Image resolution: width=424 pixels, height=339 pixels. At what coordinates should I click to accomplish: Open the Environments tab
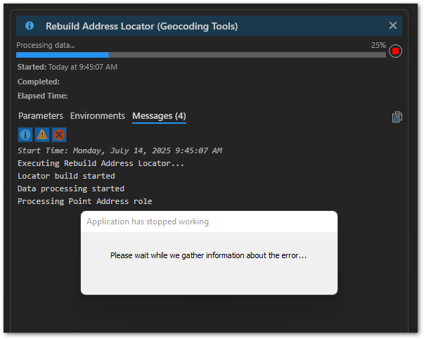98,116
